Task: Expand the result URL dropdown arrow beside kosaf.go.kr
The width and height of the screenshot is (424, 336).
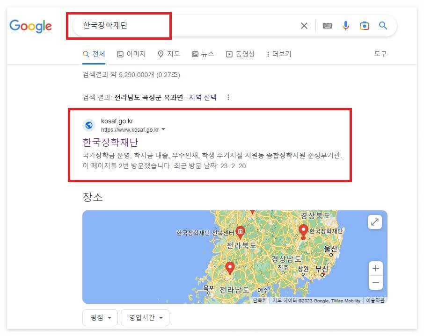Action: 163,129
